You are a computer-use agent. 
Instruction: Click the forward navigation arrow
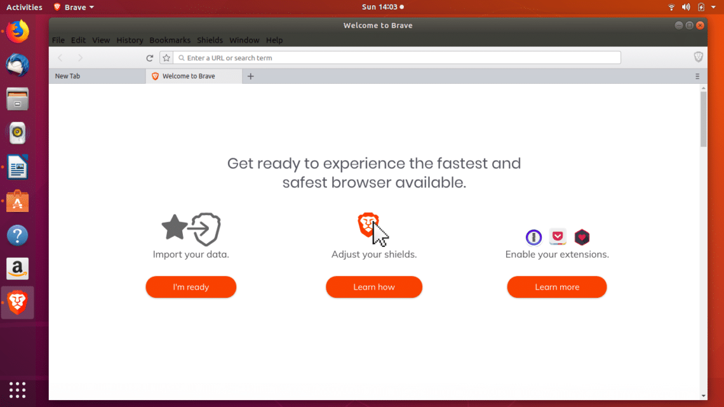(x=80, y=58)
